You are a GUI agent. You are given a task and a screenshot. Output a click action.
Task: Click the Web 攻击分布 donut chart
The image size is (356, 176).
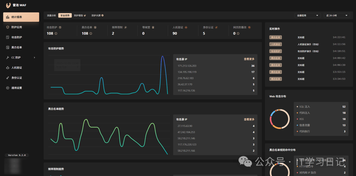coord(280,119)
